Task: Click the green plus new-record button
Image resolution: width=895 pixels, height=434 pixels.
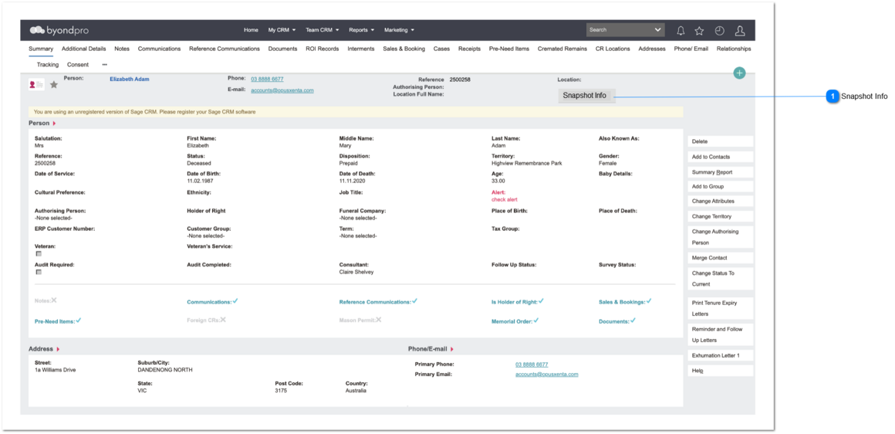Action: tap(739, 73)
